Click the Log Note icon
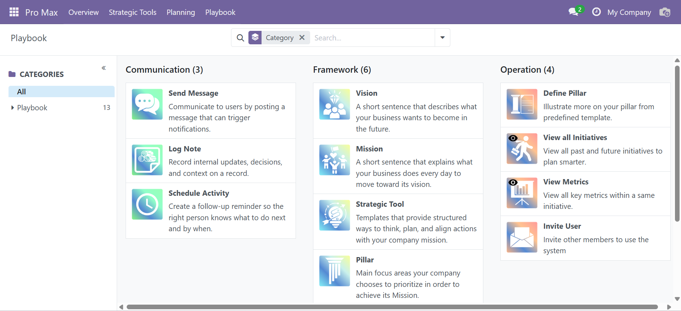 [147, 160]
